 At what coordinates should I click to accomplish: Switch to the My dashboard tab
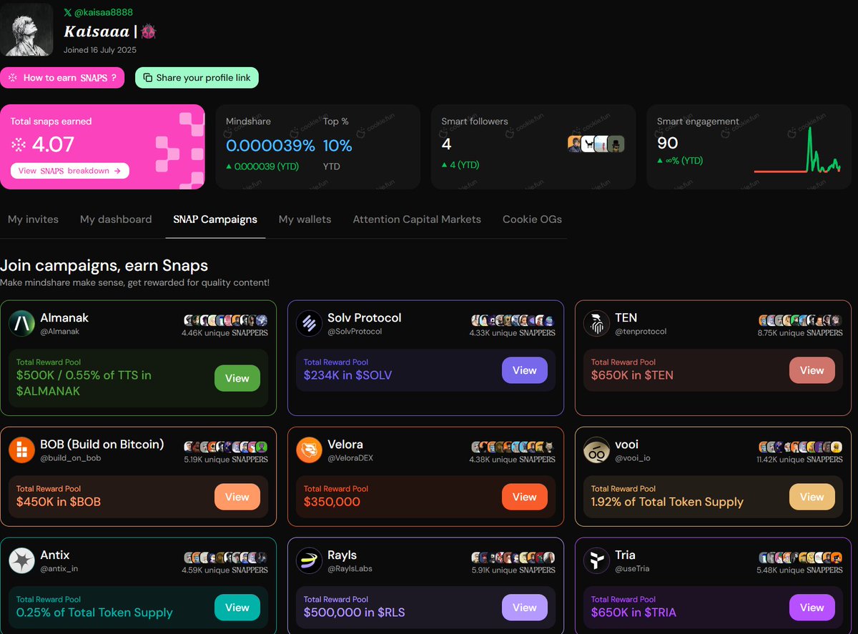click(116, 219)
